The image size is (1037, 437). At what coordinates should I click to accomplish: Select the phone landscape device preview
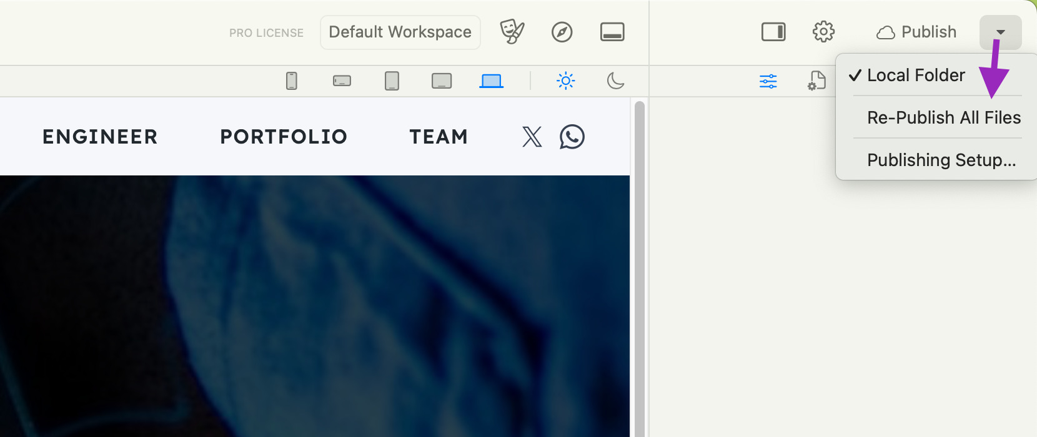click(x=342, y=81)
